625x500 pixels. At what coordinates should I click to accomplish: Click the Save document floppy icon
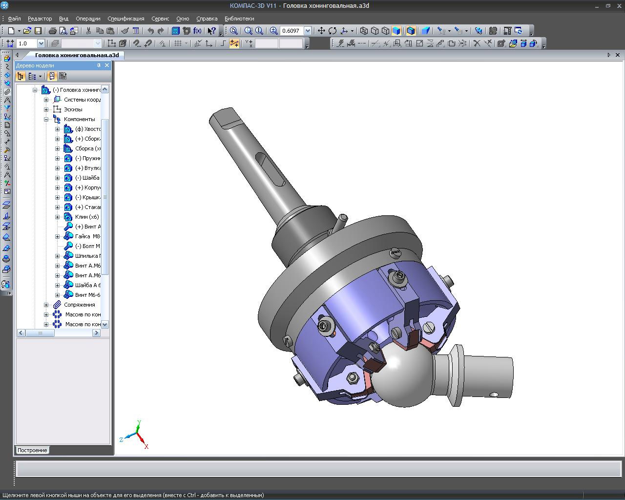click(x=38, y=31)
